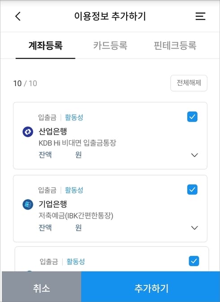Expand the 산업은행 account details chevron
220x302 pixels.
click(x=194, y=155)
